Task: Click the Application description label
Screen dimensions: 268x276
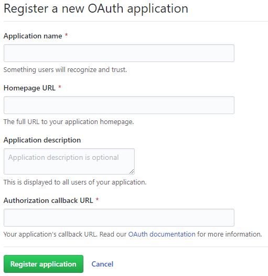Action: (42, 140)
